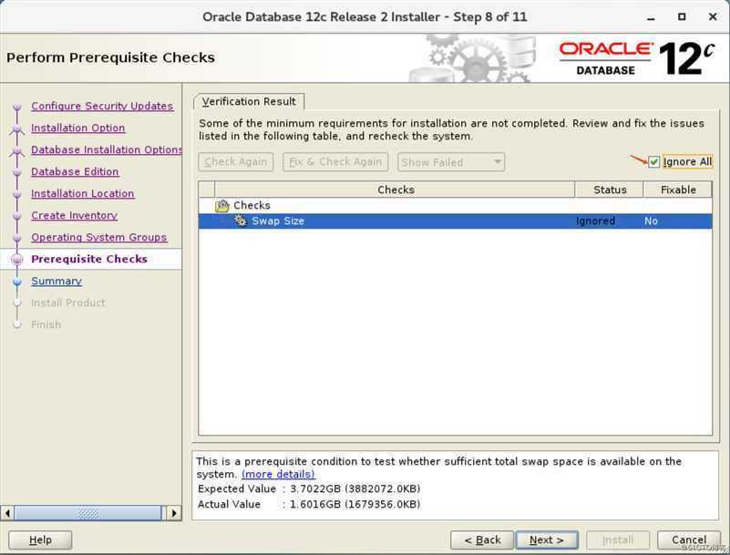Click the step bullet beside Summary
Screen dimensions: 730x555
(x=17, y=282)
